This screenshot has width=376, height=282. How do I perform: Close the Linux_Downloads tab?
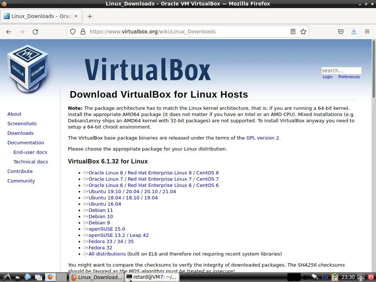(76, 16)
